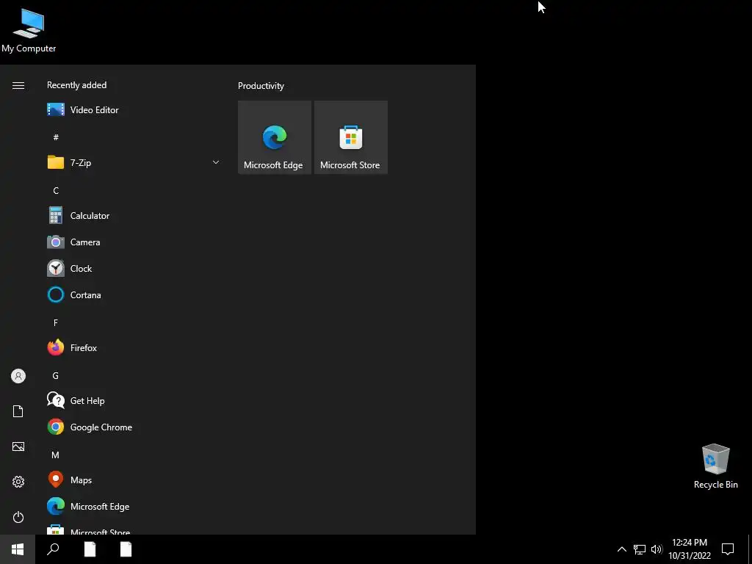Click the Windows Start button
Viewport: 752px width, 564px height.
[x=18, y=549]
